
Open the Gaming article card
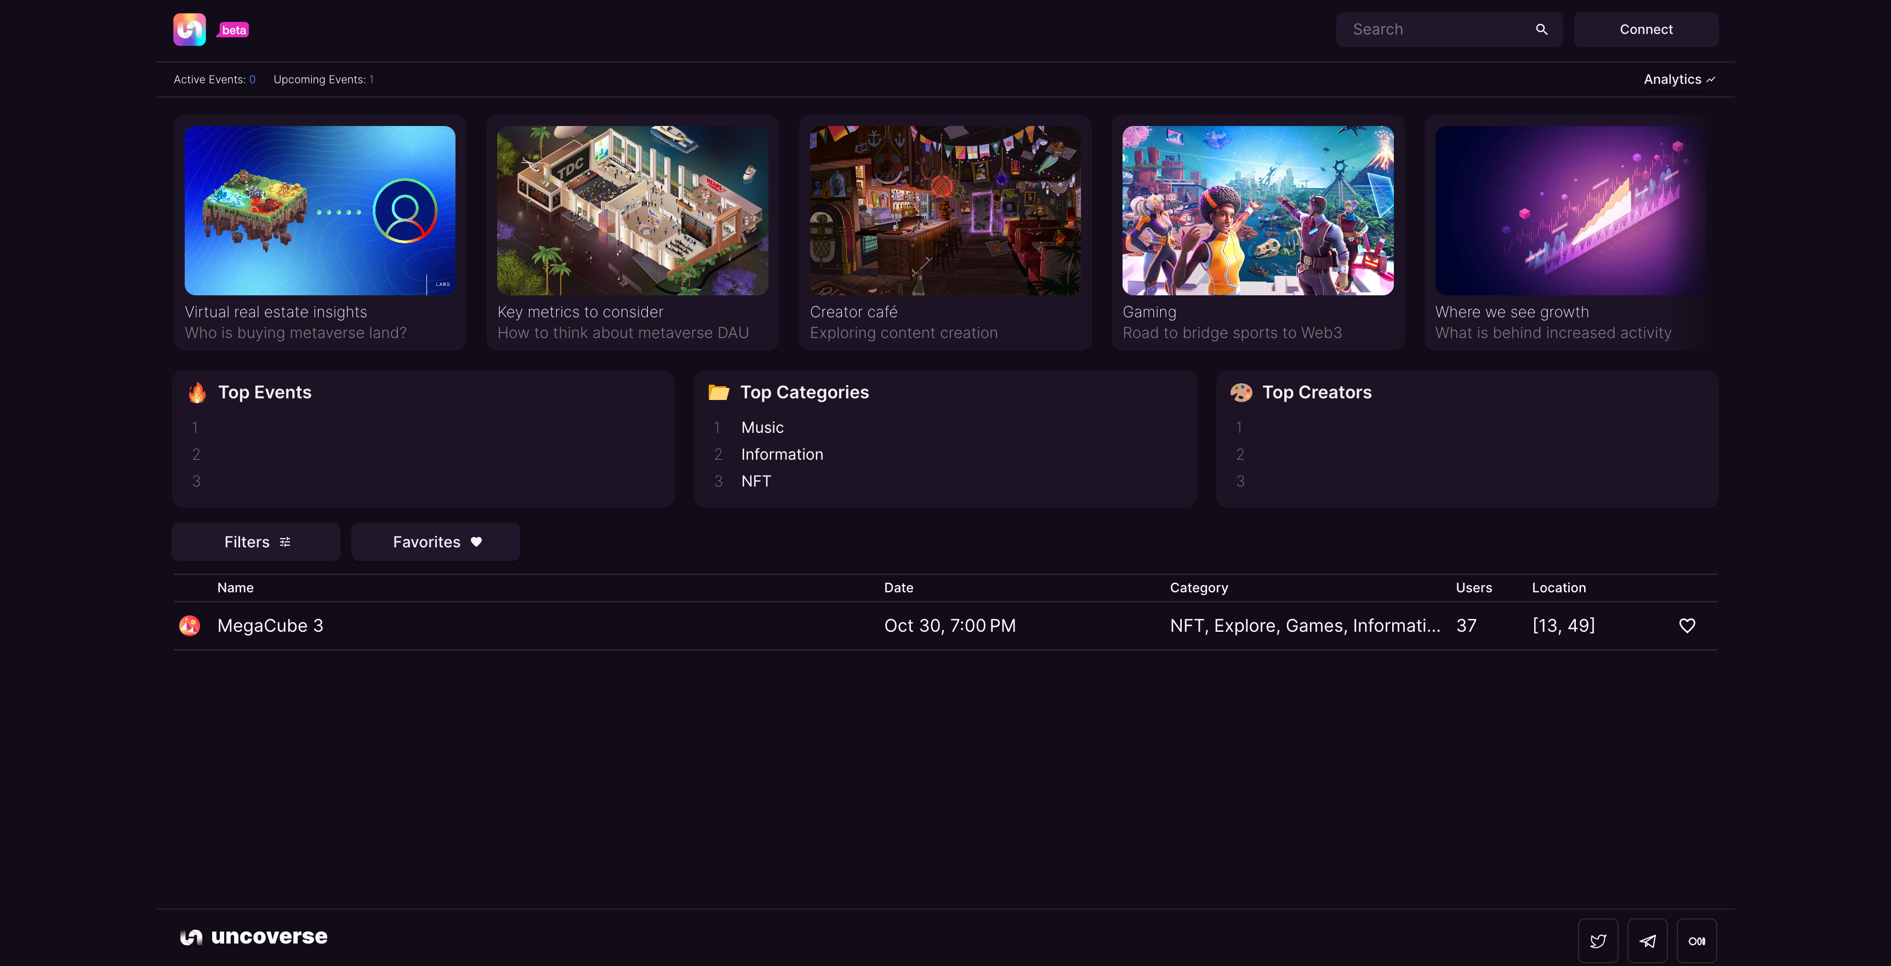point(1257,233)
